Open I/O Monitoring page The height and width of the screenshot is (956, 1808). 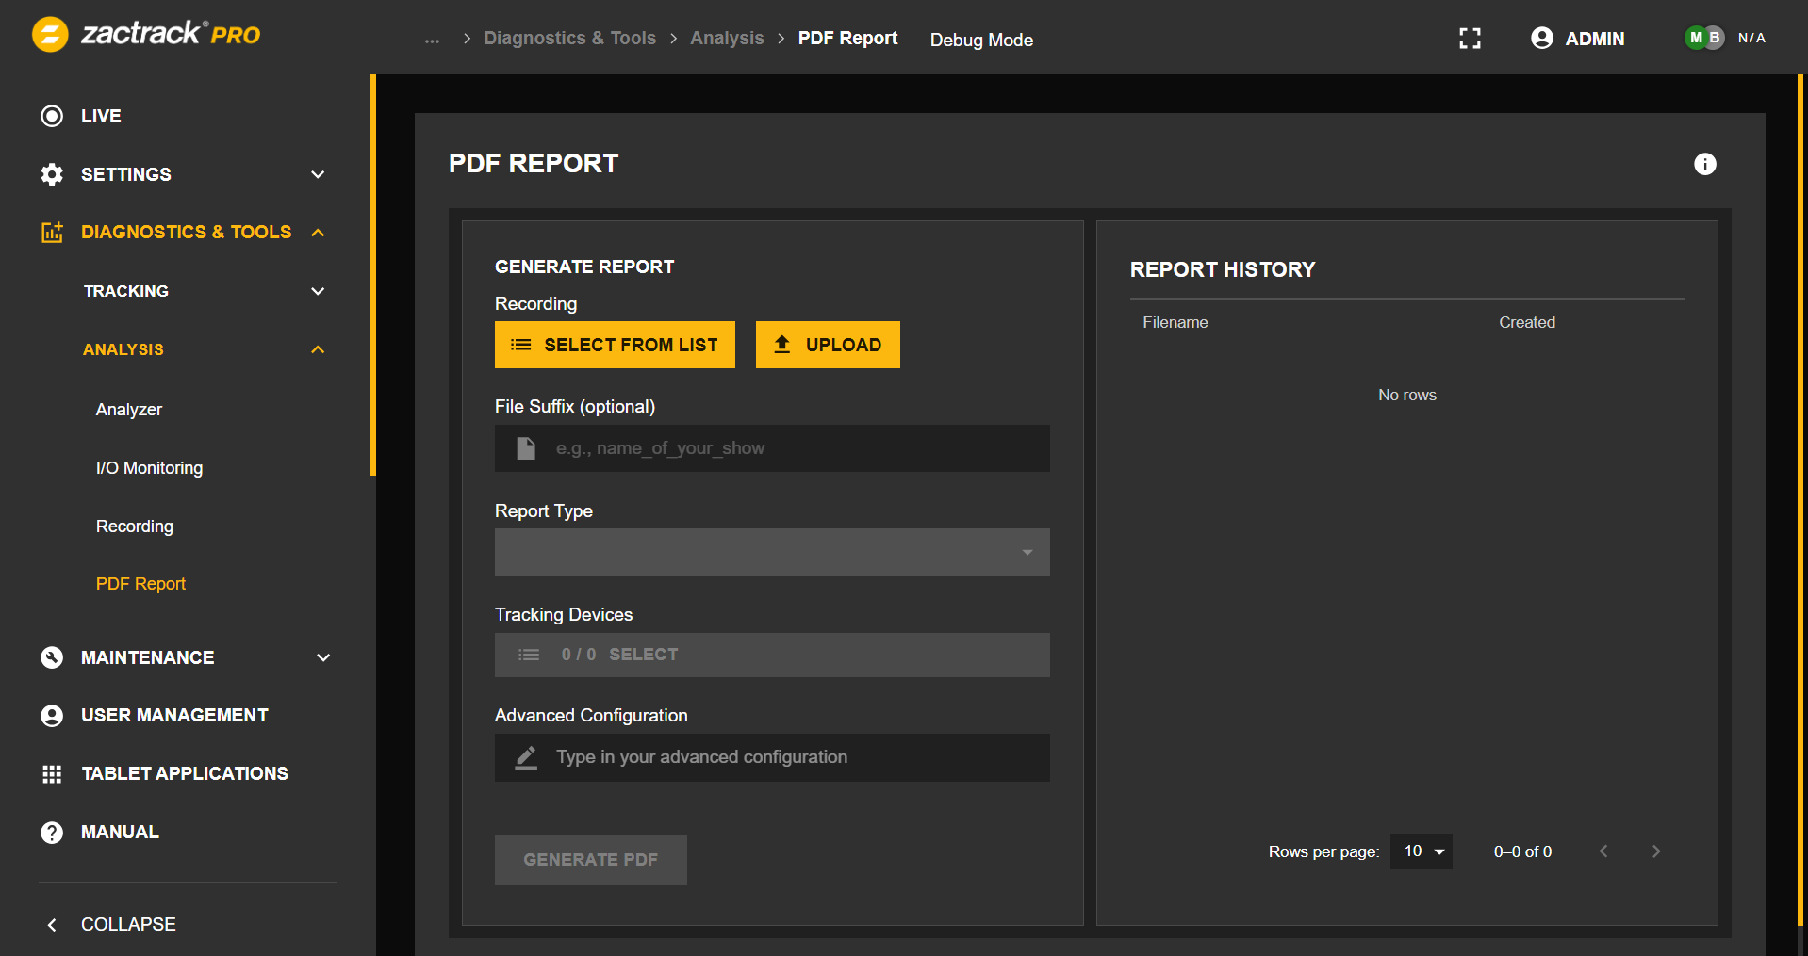coord(149,468)
